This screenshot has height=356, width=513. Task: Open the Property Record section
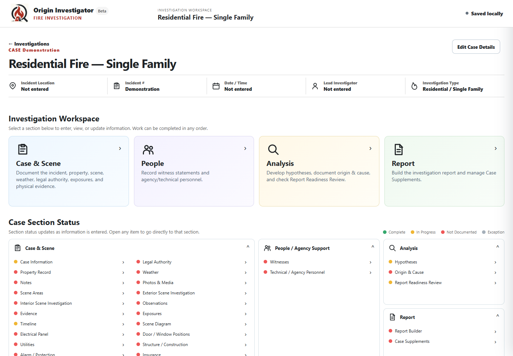pyautogui.click(x=69, y=272)
